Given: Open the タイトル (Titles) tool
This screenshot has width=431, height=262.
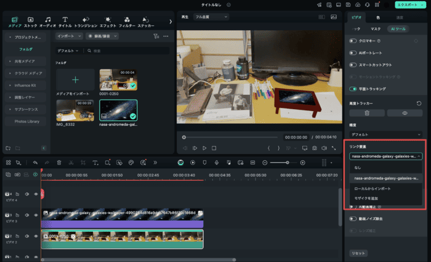Looking at the screenshot, I should tap(65, 22).
